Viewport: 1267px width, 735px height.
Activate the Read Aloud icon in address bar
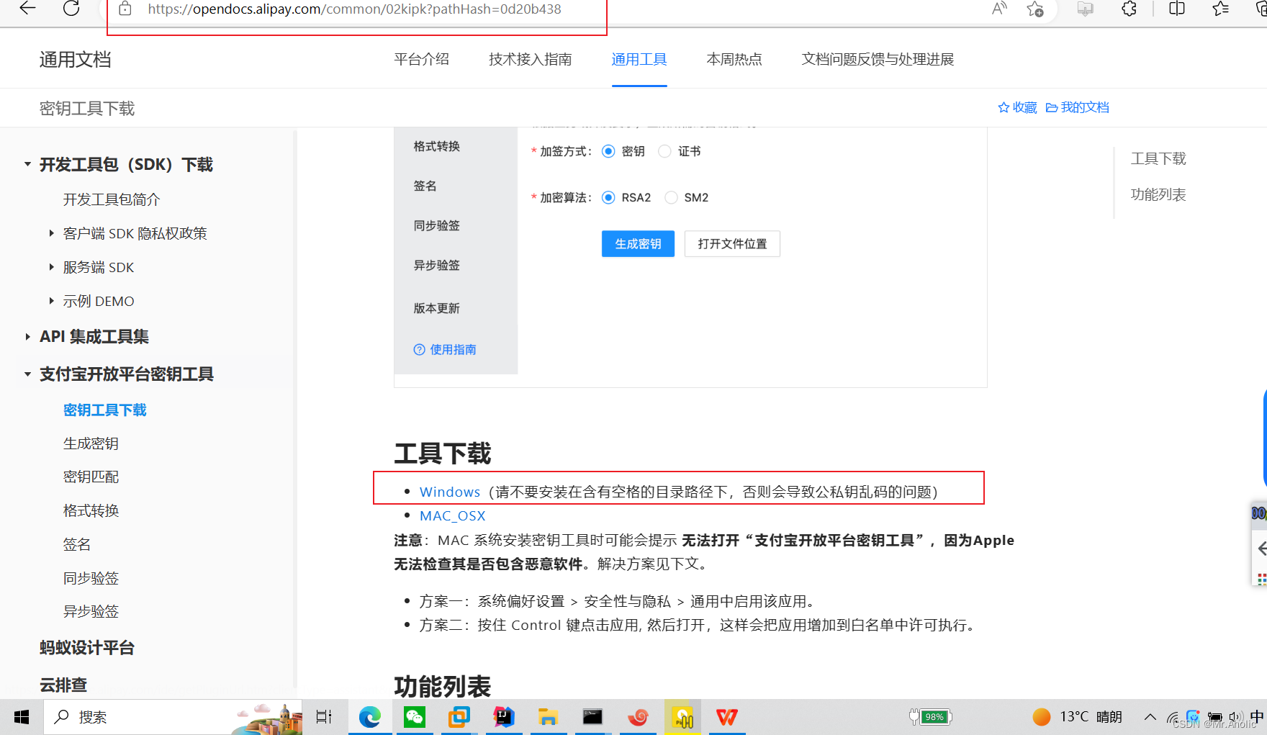999,9
